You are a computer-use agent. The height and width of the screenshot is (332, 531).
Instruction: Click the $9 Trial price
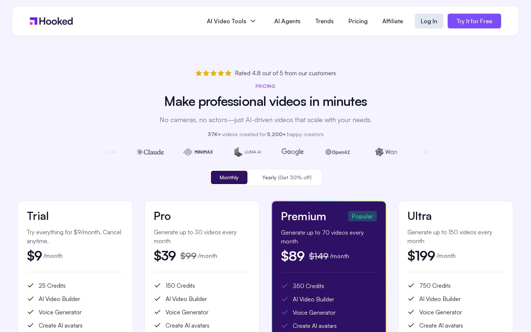(x=34, y=256)
